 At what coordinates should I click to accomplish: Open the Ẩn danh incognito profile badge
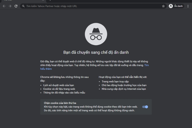point(176,6)
